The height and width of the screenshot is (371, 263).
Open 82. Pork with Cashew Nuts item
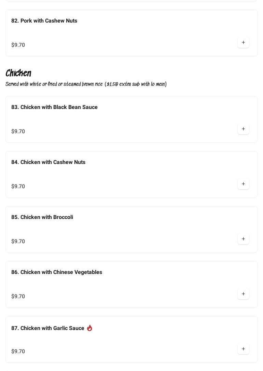click(44, 21)
